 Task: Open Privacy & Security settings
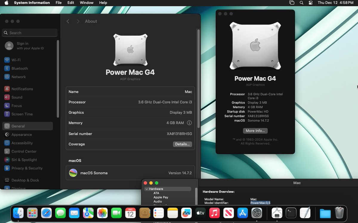pos(27,168)
